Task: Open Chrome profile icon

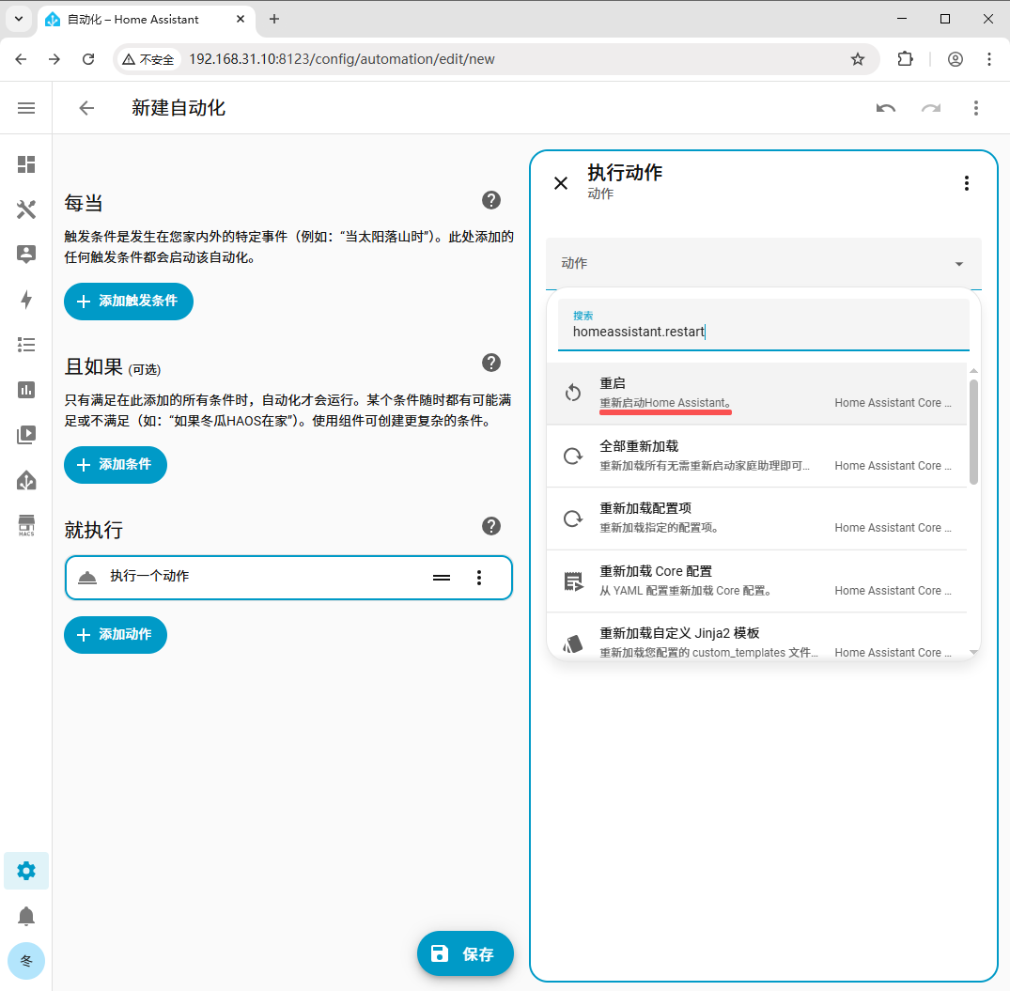Action: click(956, 59)
